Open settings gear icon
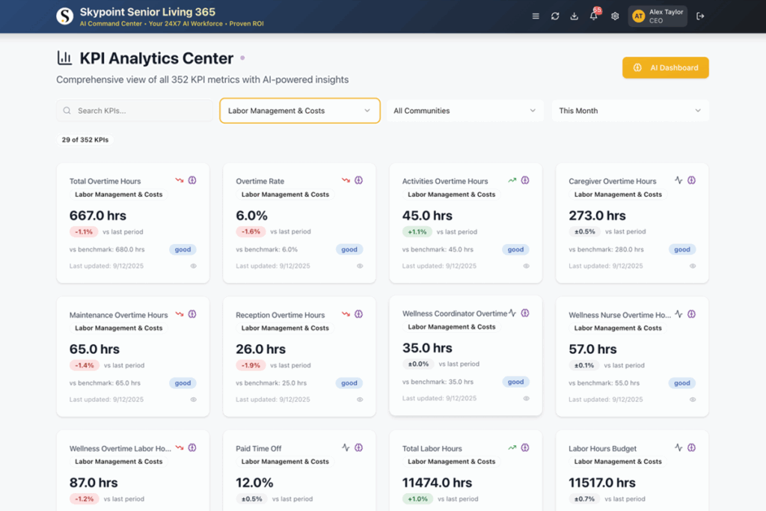The height and width of the screenshot is (511, 766). [x=615, y=16]
